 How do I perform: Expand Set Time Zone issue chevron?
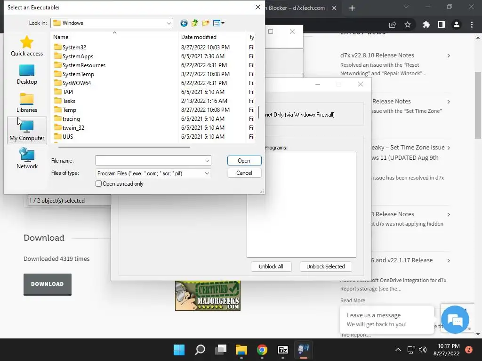pyautogui.click(x=449, y=148)
